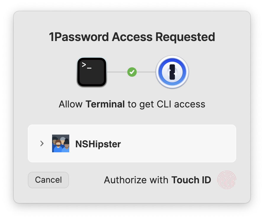The width and height of the screenshot is (264, 219).
Task: Click the "to get CLI access" text
Action: (167, 104)
